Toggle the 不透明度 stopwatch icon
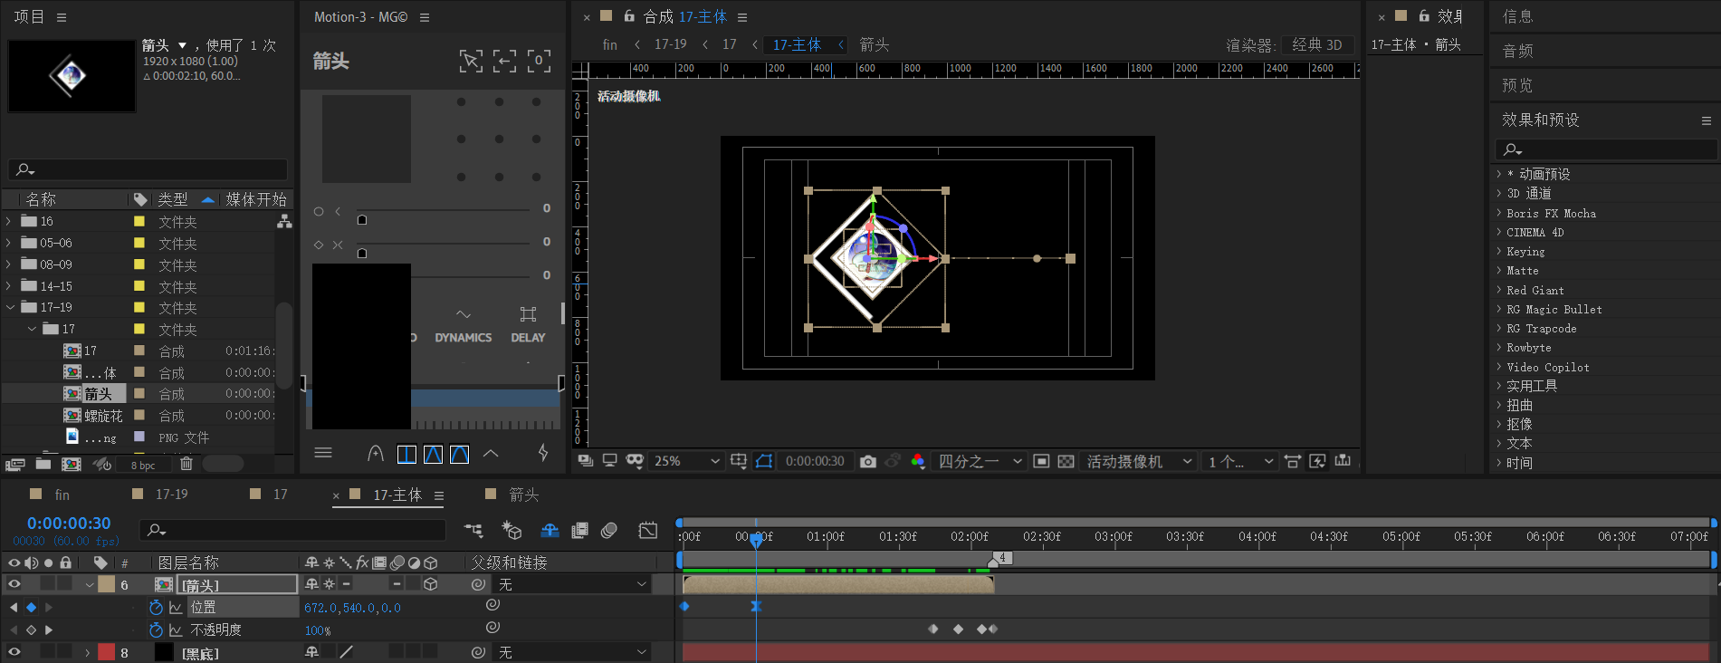Screen dimensions: 1721x663 pos(156,629)
